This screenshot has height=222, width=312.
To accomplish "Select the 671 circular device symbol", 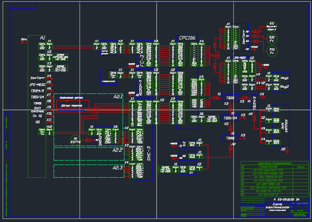I will coord(272,27).
